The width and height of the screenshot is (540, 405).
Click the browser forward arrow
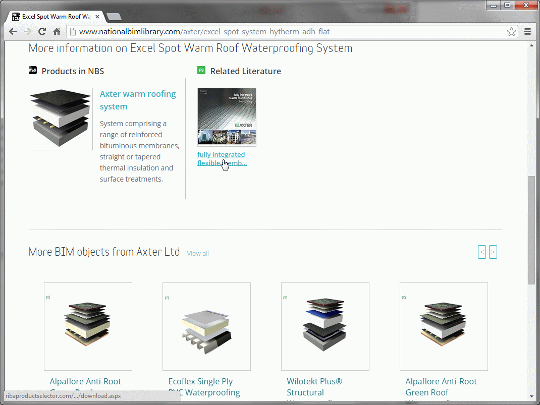pyautogui.click(x=28, y=32)
